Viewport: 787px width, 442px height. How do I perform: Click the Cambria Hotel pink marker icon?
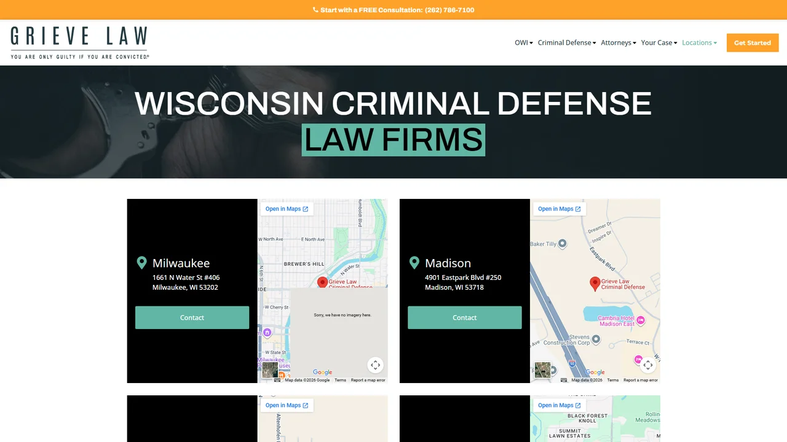(641, 320)
